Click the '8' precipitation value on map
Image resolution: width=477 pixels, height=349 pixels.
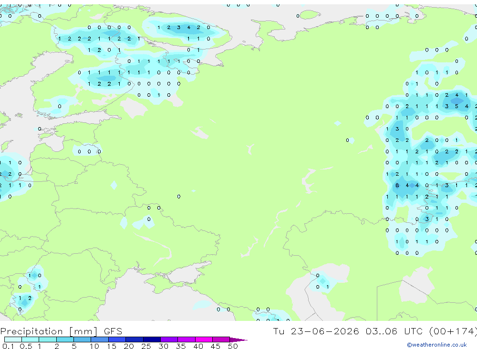point(397,185)
